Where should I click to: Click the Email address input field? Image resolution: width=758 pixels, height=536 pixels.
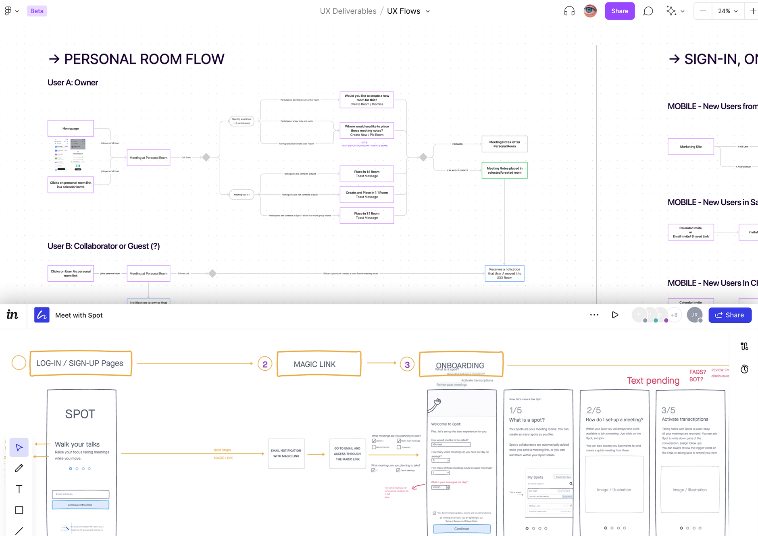point(80,494)
